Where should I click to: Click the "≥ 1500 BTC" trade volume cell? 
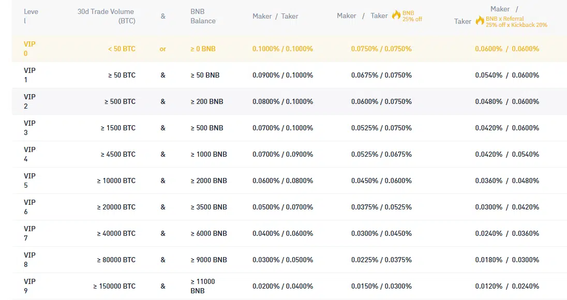[x=118, y=128]
